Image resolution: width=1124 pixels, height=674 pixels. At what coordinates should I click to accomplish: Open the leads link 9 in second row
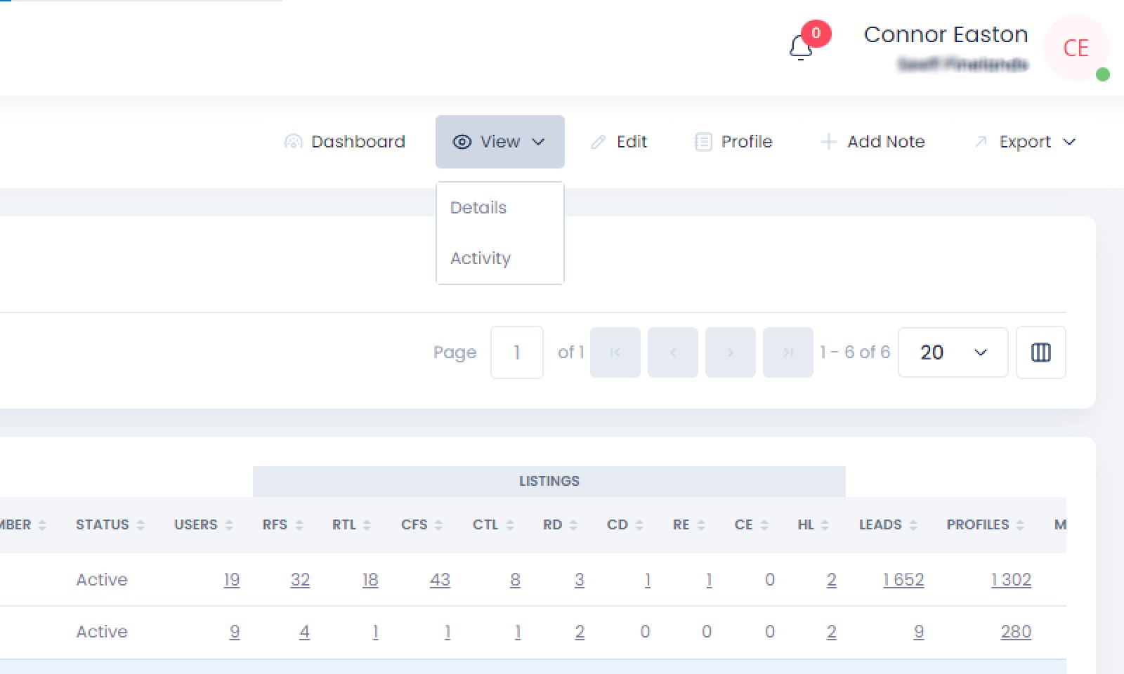[919, 632]
